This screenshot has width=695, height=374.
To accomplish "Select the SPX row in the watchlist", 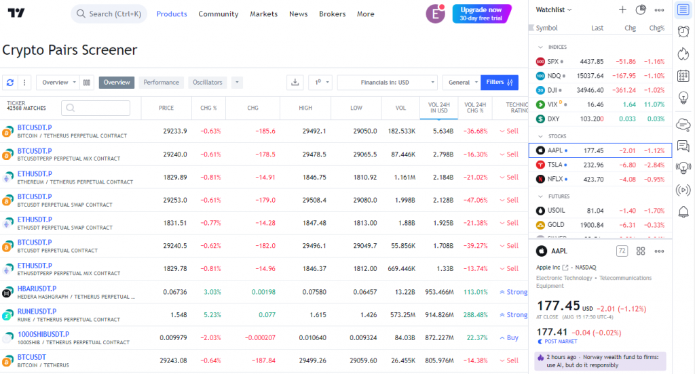I will (600, 62).
